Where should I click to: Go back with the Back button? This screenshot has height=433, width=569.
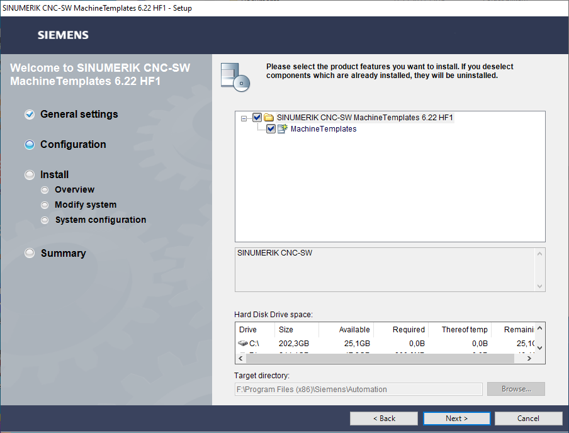point(384,419)
